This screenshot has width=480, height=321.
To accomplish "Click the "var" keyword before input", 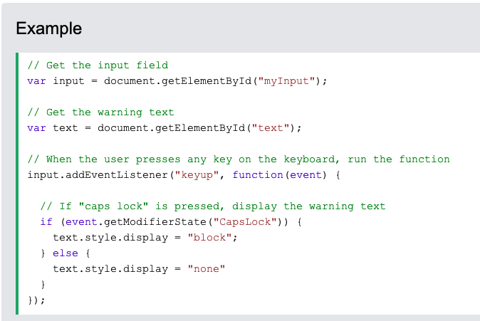I will point(36,81).
